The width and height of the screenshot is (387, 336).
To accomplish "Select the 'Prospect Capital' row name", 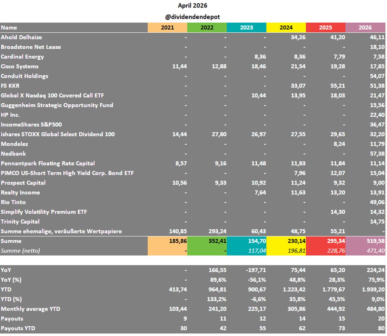I will point(23,183).
